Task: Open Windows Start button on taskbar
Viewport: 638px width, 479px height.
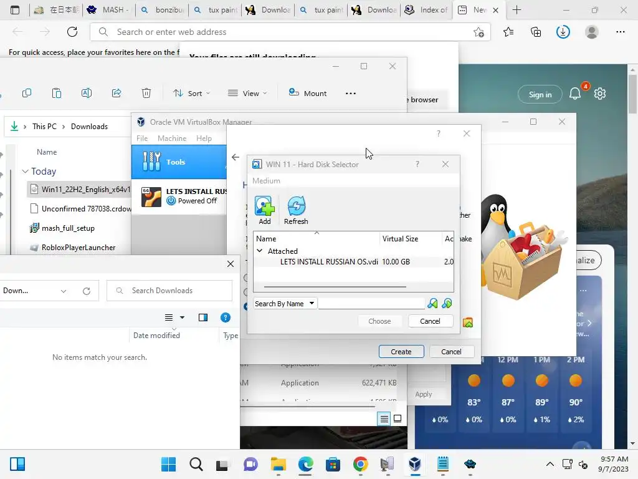Action: [168, 464]
